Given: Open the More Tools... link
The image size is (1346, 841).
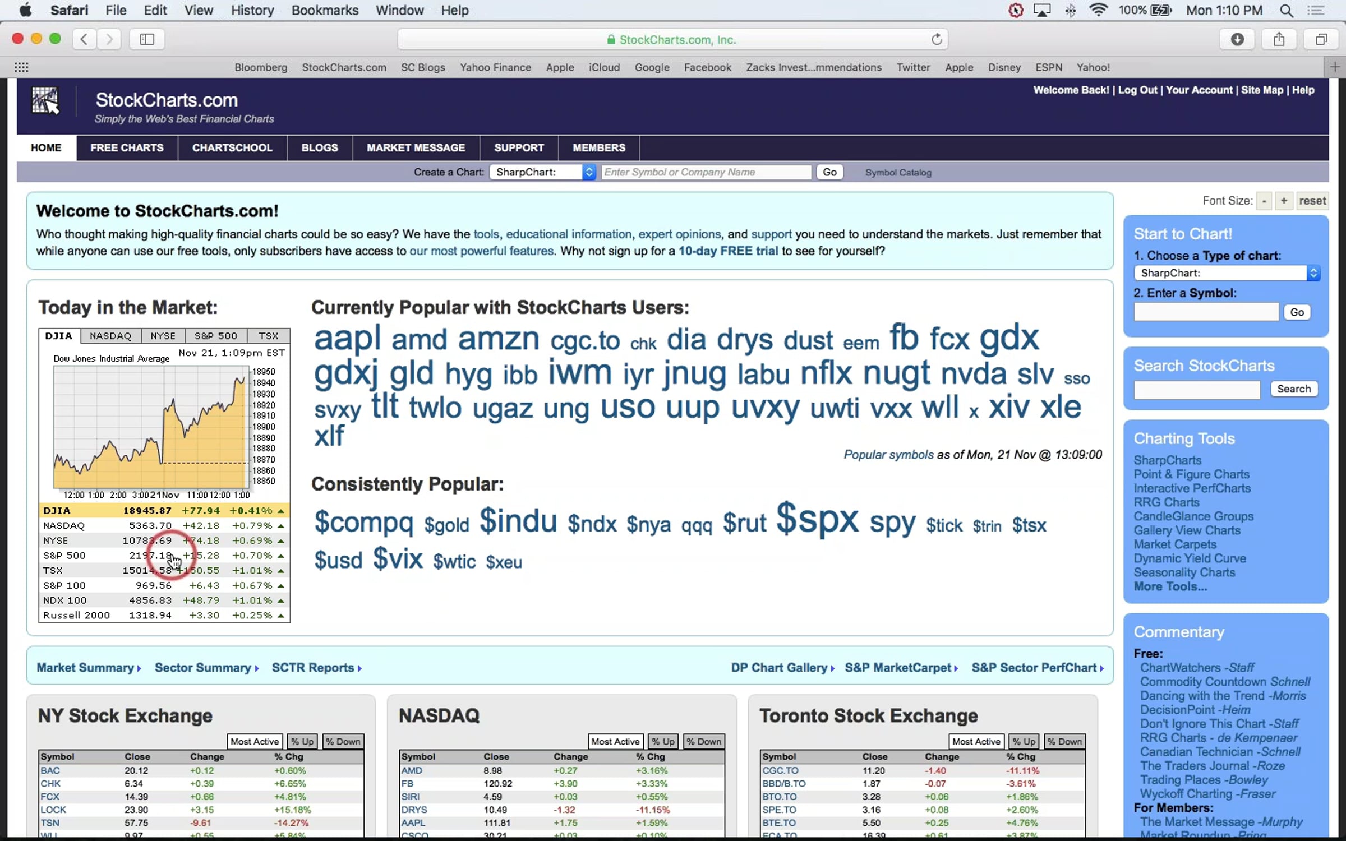Looking at the screenshot, I should click(1170, 586).
